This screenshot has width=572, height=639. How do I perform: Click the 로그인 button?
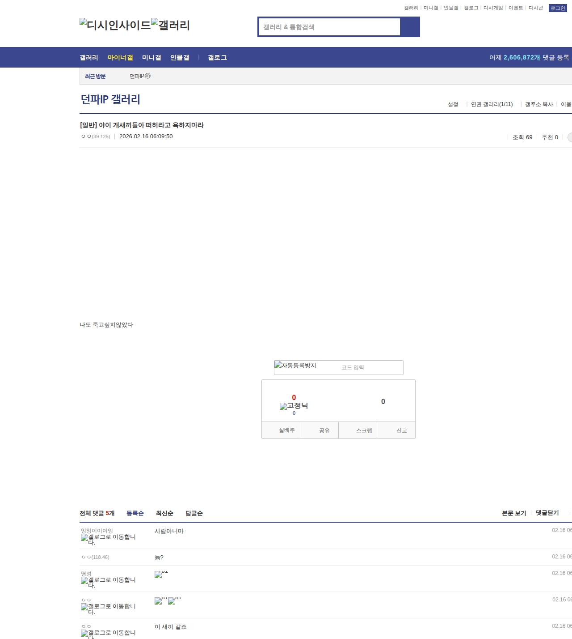coord(558,8)
